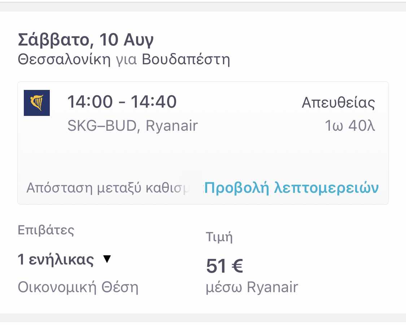Click the 14:00 - 14:40 flight time
This screenshot has height=325, width=406.
122,102
